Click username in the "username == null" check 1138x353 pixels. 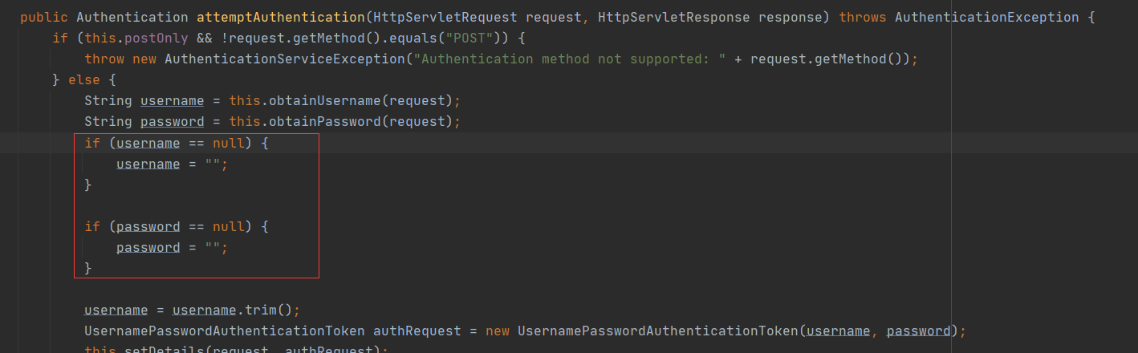148,143
